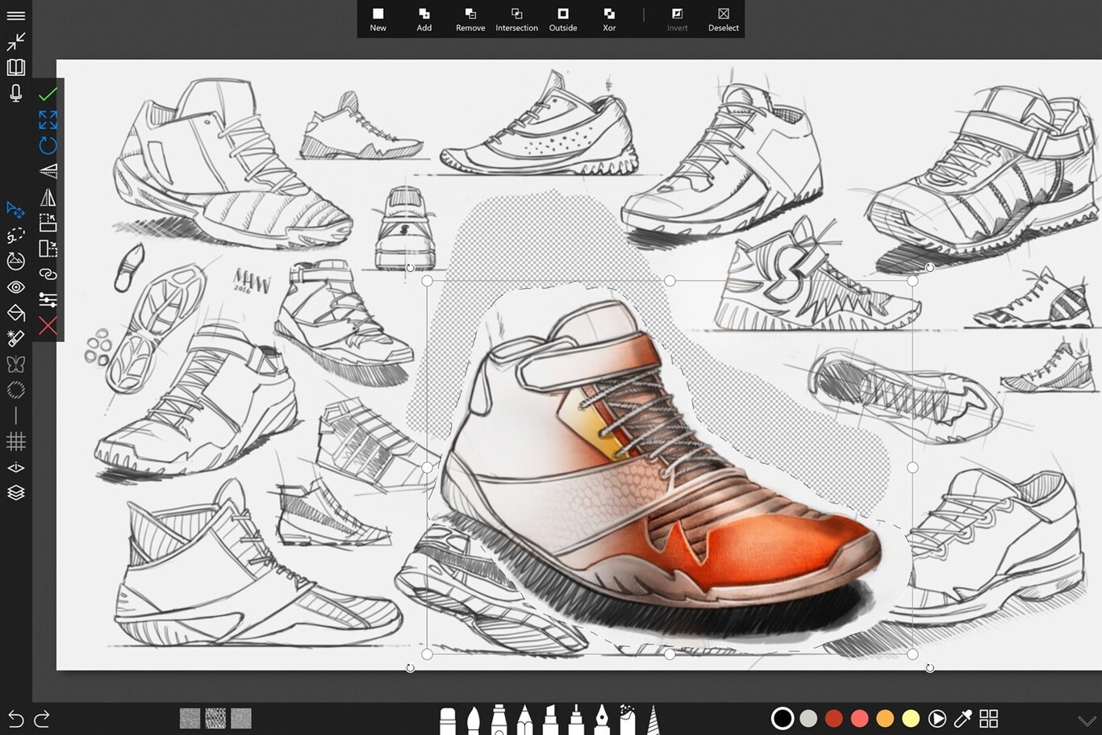Cancel the selection with the red X
The height and width of the screenshot is (735, 1102).
48,326
